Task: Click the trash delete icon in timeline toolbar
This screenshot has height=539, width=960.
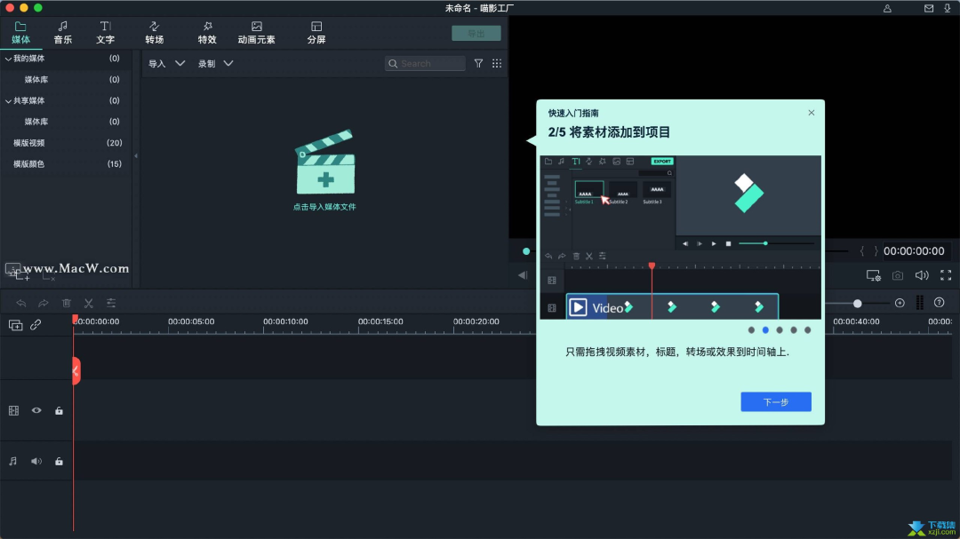Action: pyautogui.click(x=67, y=303)
